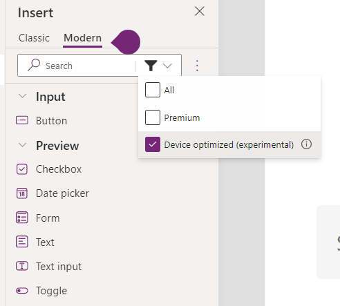Insert the Date picker control label
This screenshot has height=306, width=340.
(x=62, y=193)
